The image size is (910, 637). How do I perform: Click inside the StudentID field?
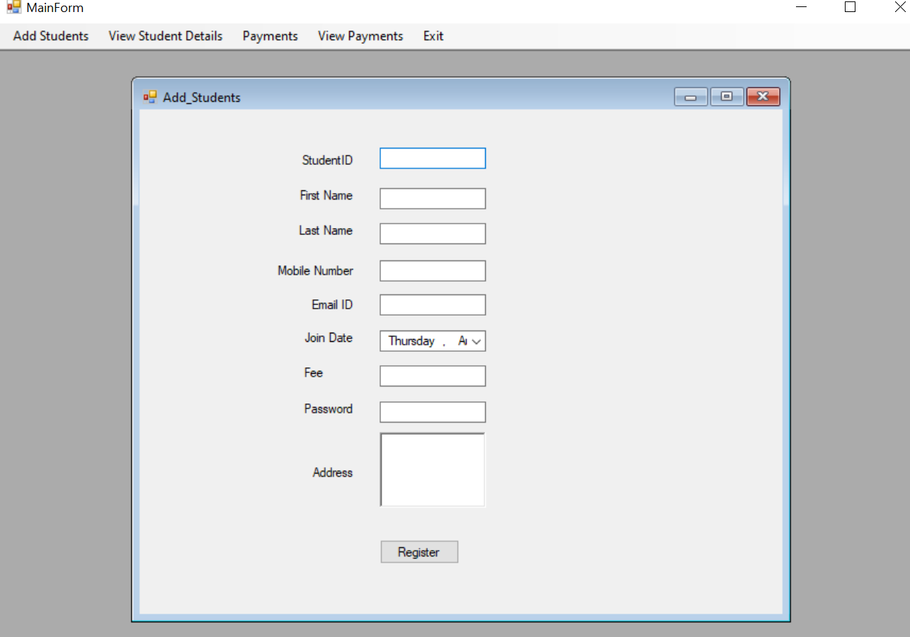coord(432,158)
